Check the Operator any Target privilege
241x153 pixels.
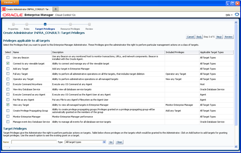point(8,79)
